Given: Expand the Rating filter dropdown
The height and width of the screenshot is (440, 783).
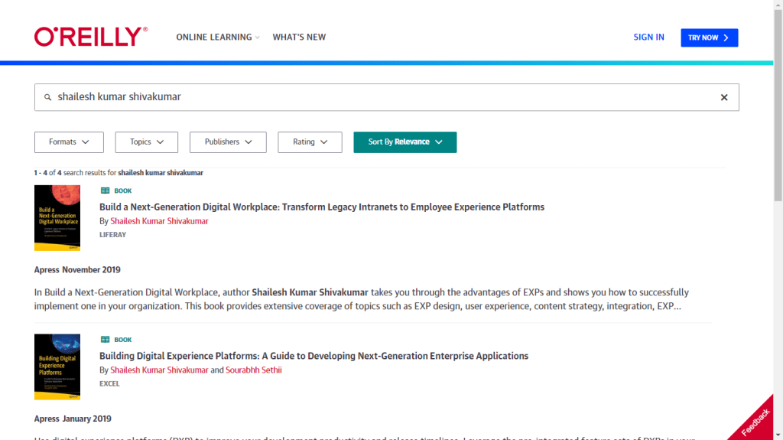Looking at the screenshot, I should click(x=310, y=142).
